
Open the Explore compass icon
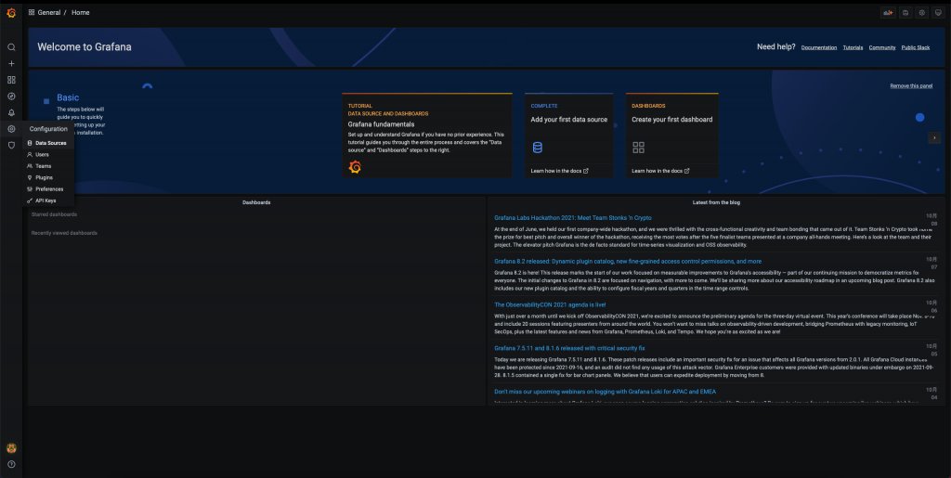coord(11,97)
